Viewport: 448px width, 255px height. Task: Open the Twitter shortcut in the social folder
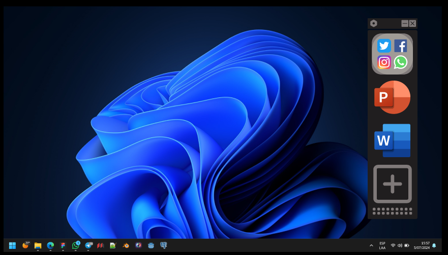pyautogui.click(x=384, y=46)
